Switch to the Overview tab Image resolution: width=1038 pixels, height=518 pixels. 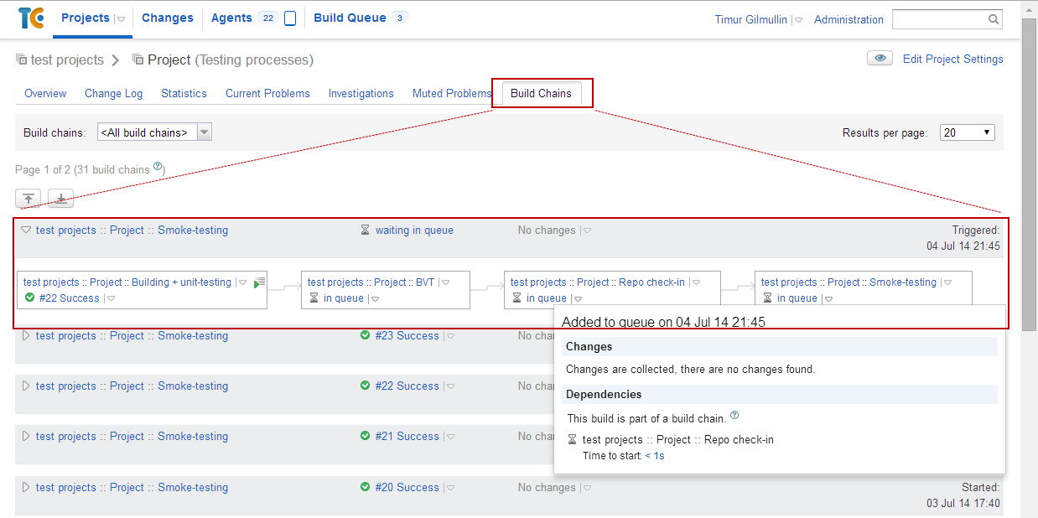[x=45, y=93]
